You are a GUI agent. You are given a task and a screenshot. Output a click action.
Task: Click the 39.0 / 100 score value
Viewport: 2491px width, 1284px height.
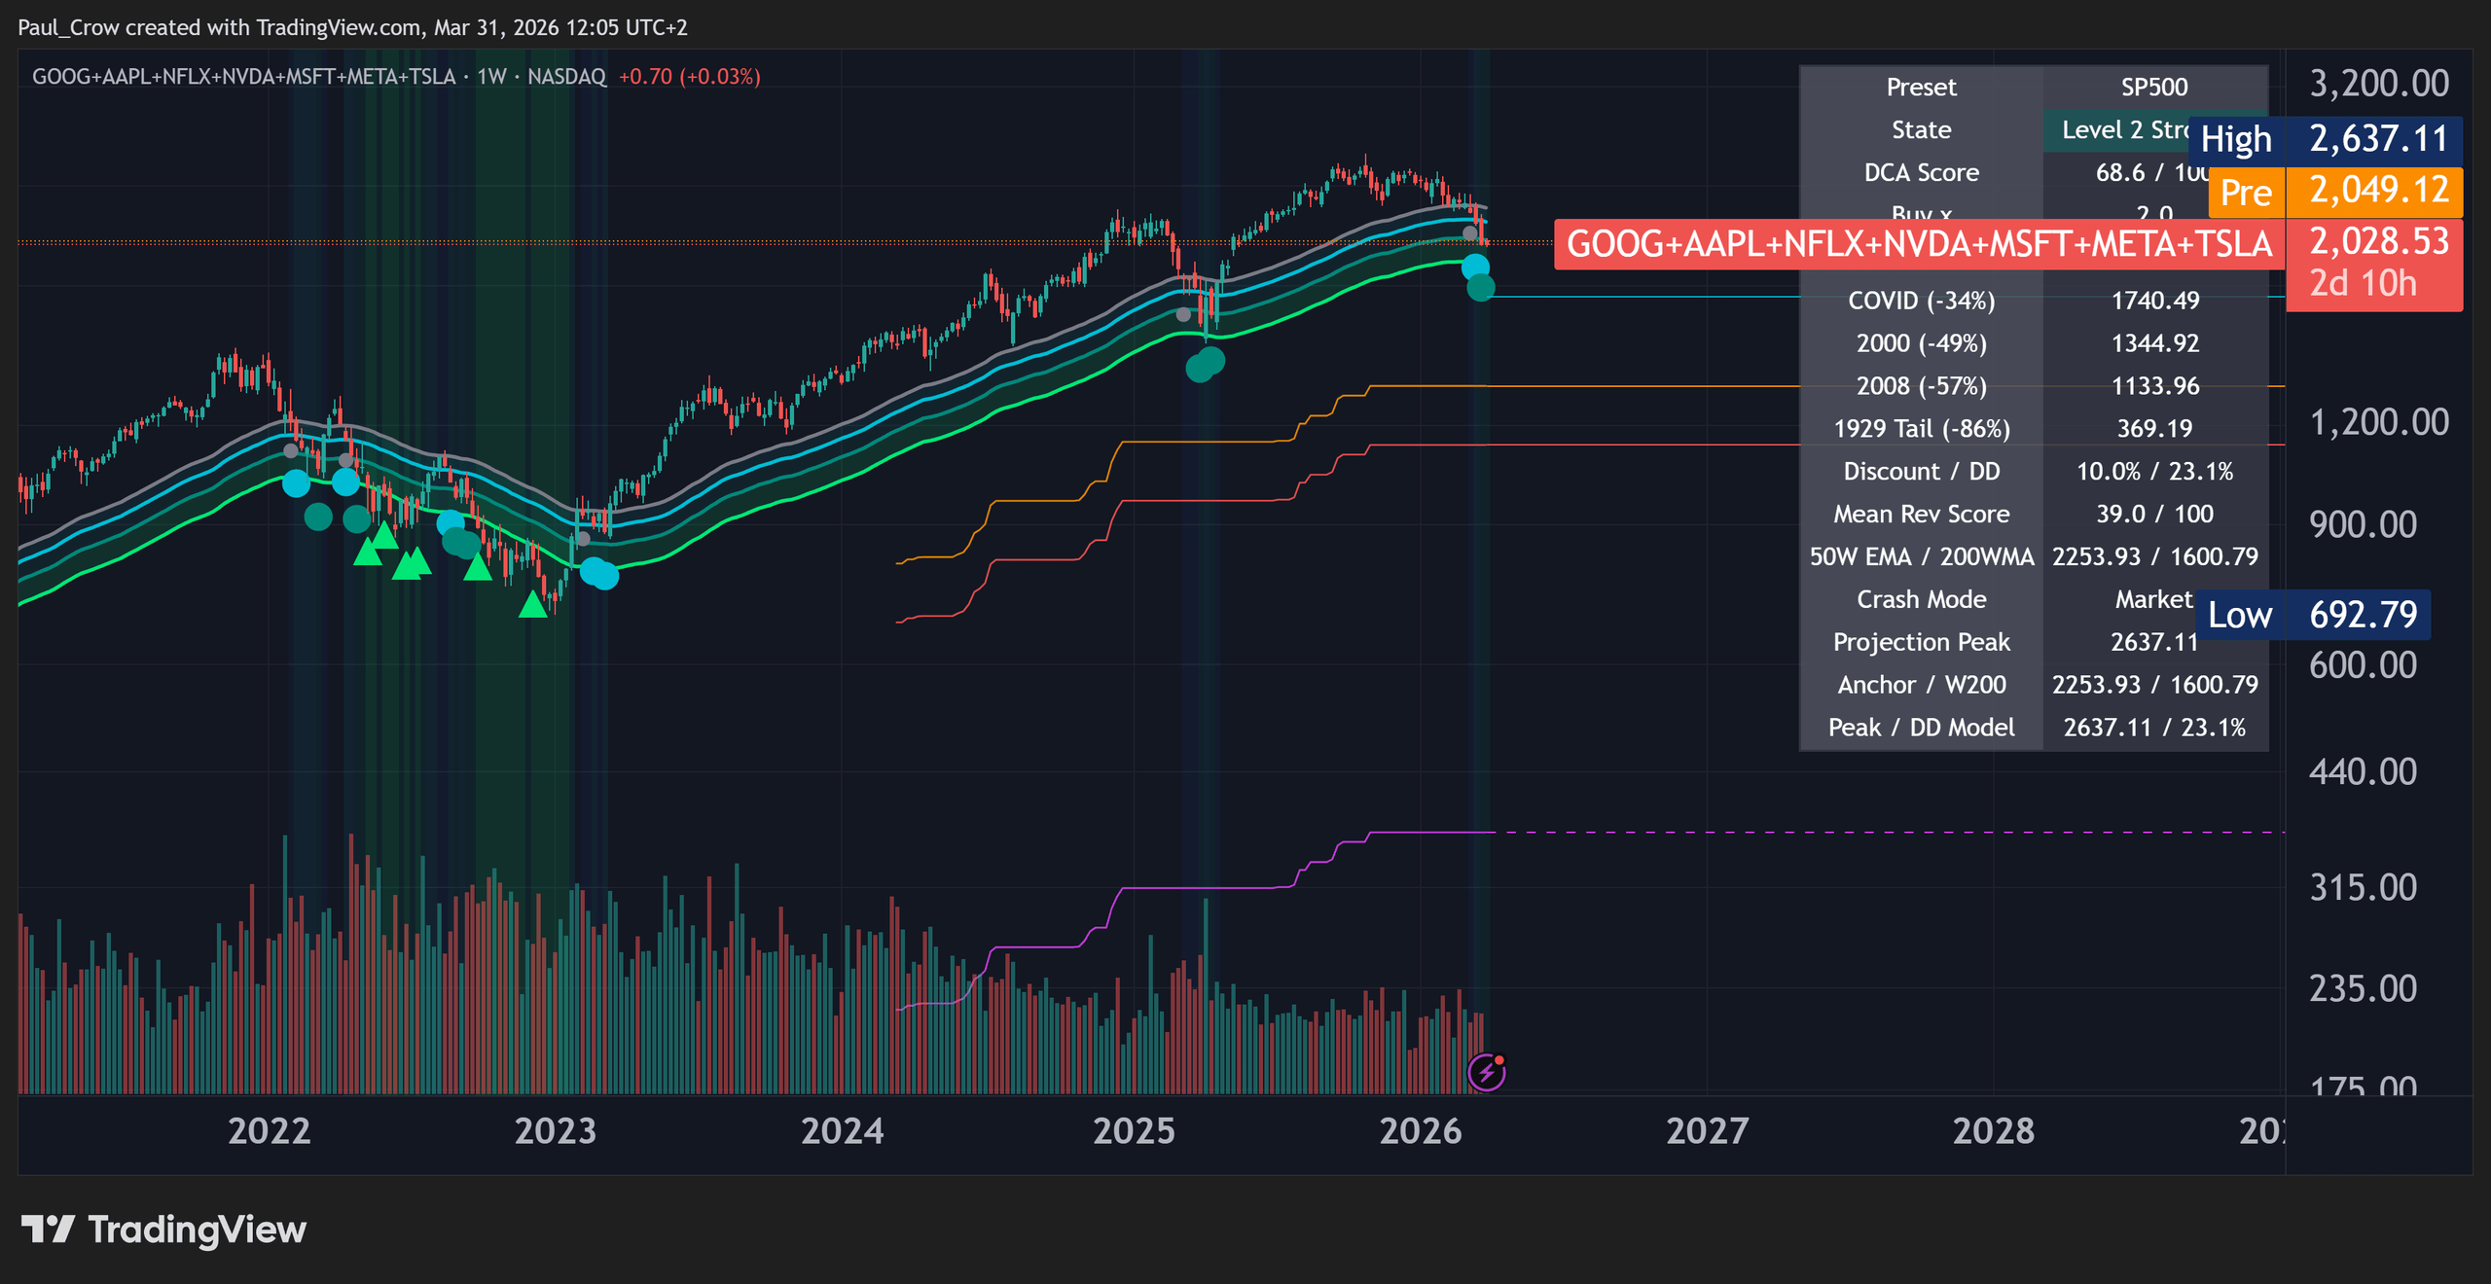click(x=2154, y=514)
